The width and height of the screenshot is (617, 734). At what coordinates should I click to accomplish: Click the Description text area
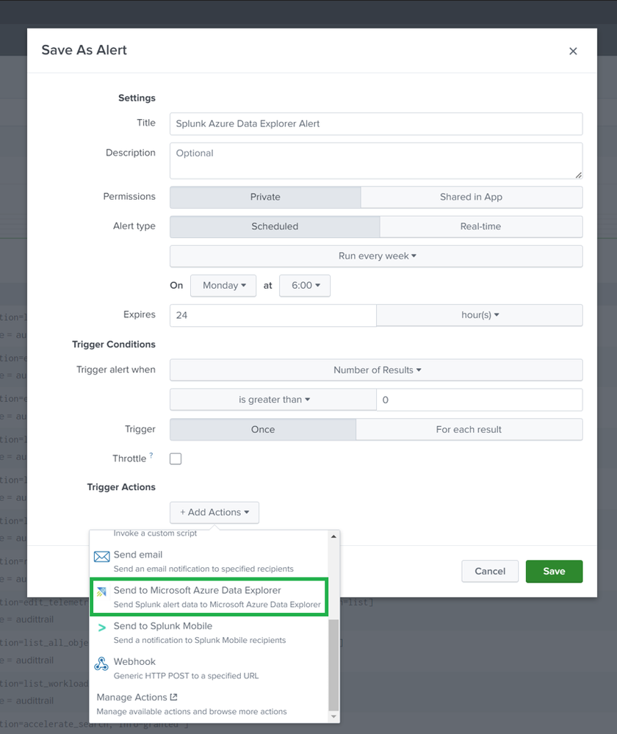(x=376, y=161)
